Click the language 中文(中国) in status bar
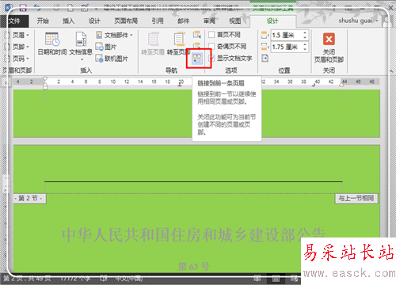Image resolution: width=396 pixels, height=285 pixels. click(x=129, y=278)
